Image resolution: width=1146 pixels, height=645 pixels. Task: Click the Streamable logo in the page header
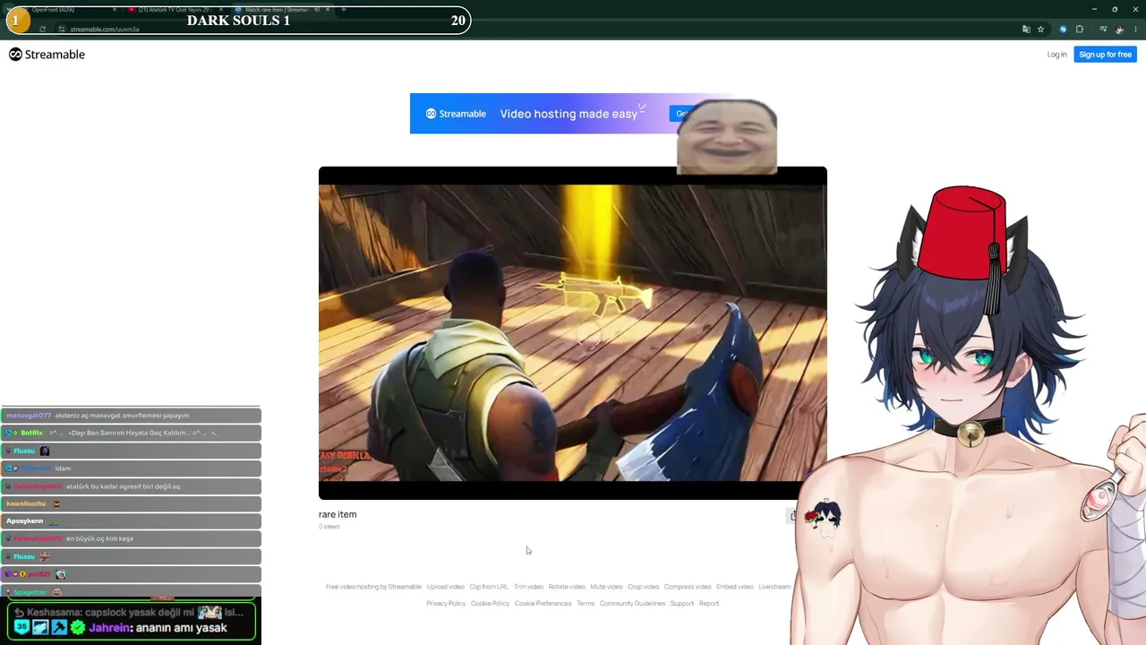coord(47,55)
